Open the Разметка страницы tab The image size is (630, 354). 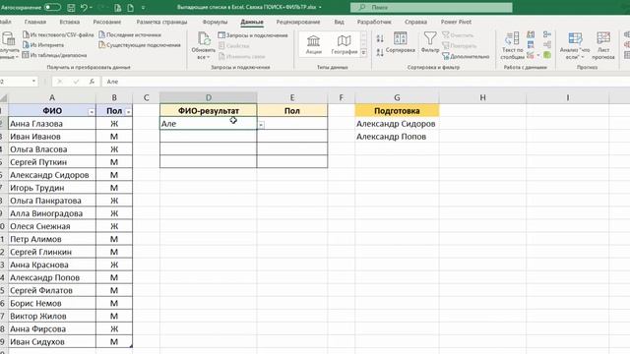coord(161,22)
